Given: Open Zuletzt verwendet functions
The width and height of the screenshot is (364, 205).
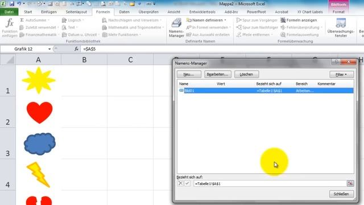Looking at the screenshot, I should point(39,27).
